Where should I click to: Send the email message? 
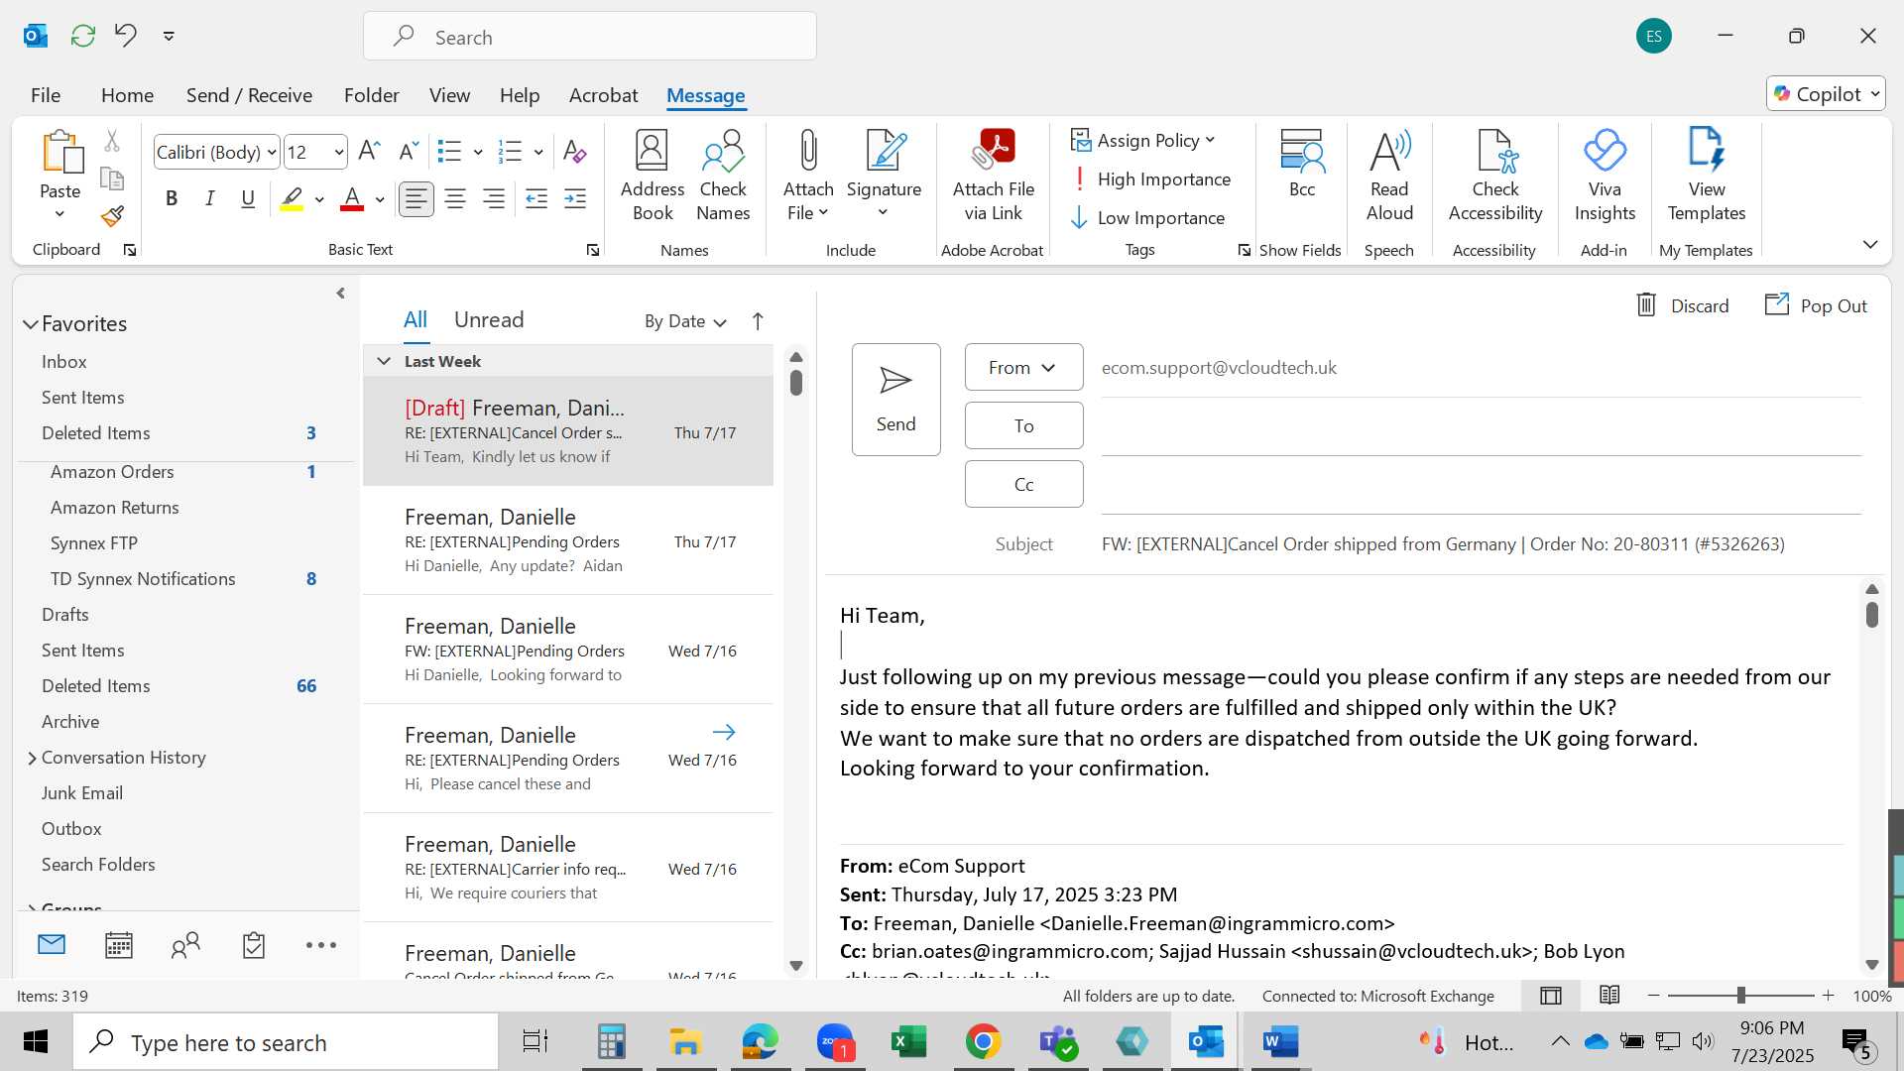[x=895, y=400]
